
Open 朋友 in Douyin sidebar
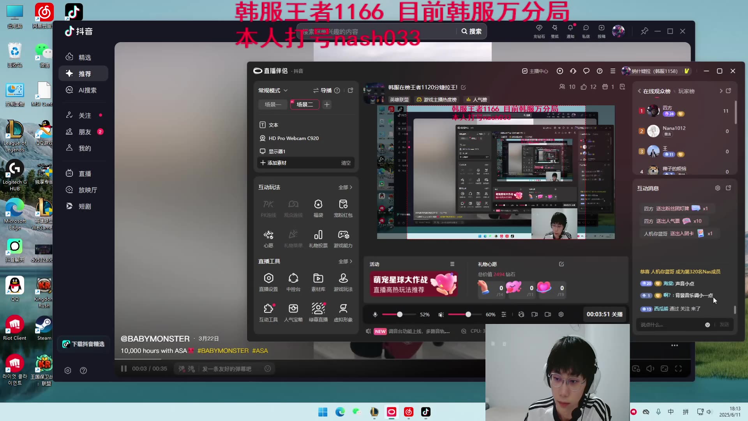click(x=83, y=132)
